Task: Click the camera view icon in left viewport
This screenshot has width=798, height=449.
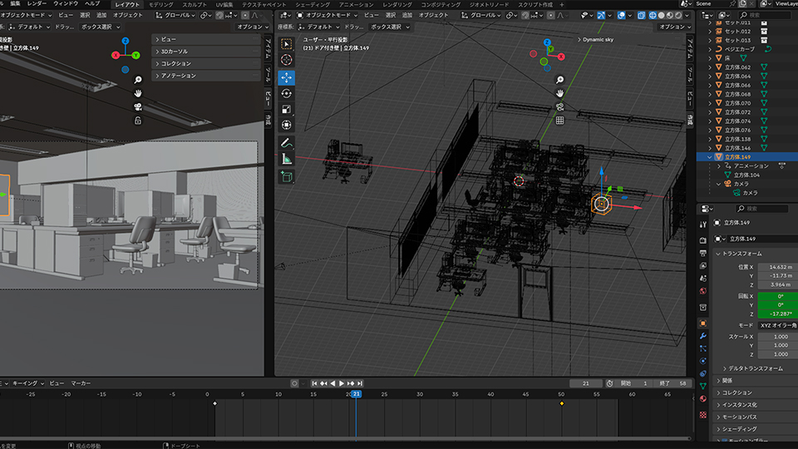Action: [x=138, y=107]
